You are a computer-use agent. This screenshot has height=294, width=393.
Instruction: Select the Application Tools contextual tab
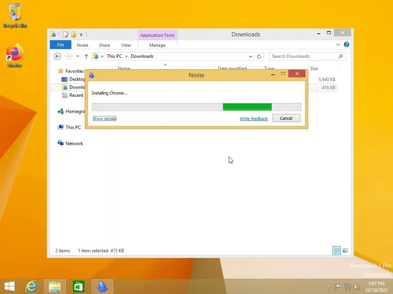coord(157,35)
